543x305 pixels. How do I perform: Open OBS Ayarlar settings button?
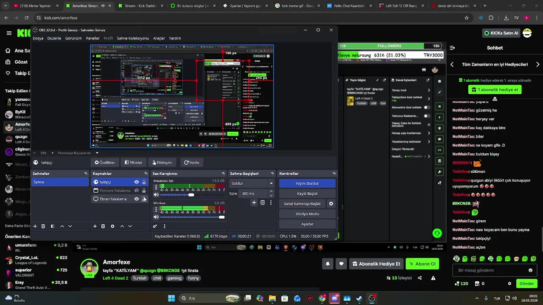click(307, 224)
